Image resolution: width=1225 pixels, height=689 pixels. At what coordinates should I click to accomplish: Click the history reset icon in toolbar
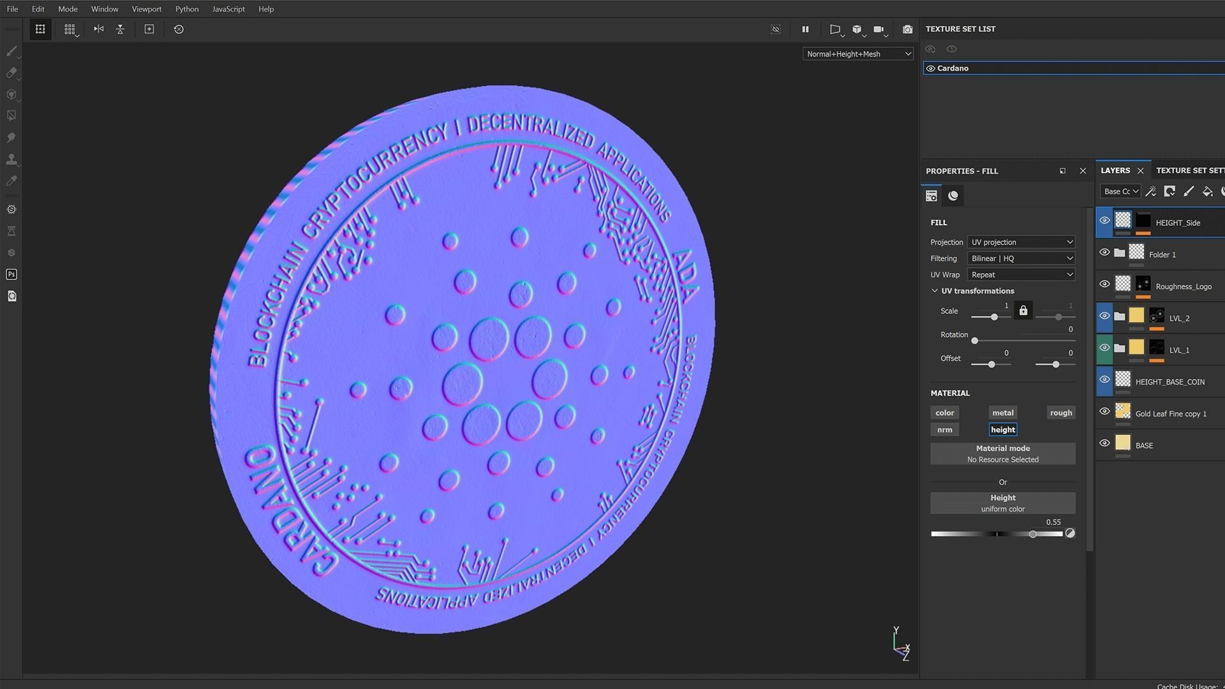tap(179, 29)
